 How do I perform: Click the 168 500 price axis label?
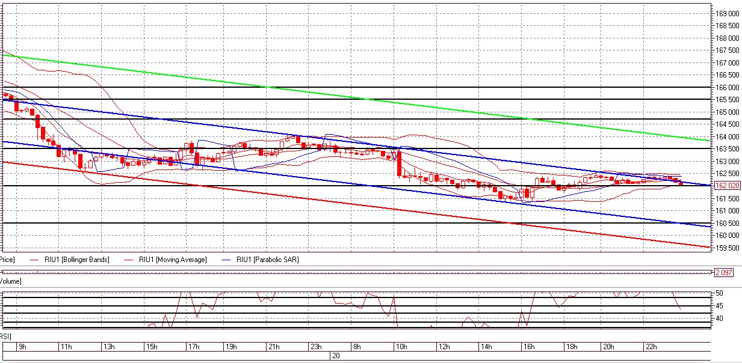click(x=728, y=26)
